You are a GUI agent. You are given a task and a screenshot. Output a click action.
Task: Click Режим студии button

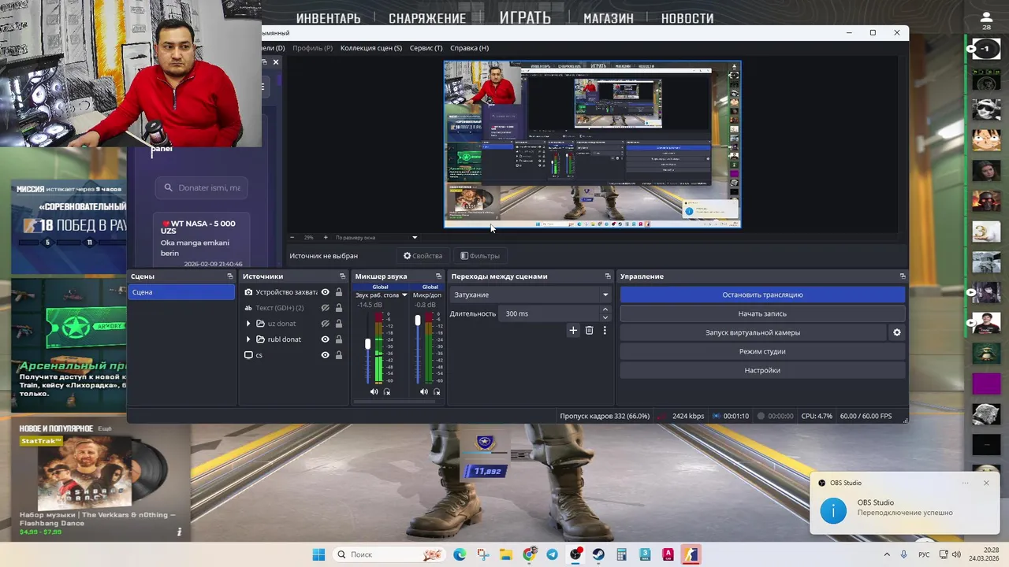[762, 351]
